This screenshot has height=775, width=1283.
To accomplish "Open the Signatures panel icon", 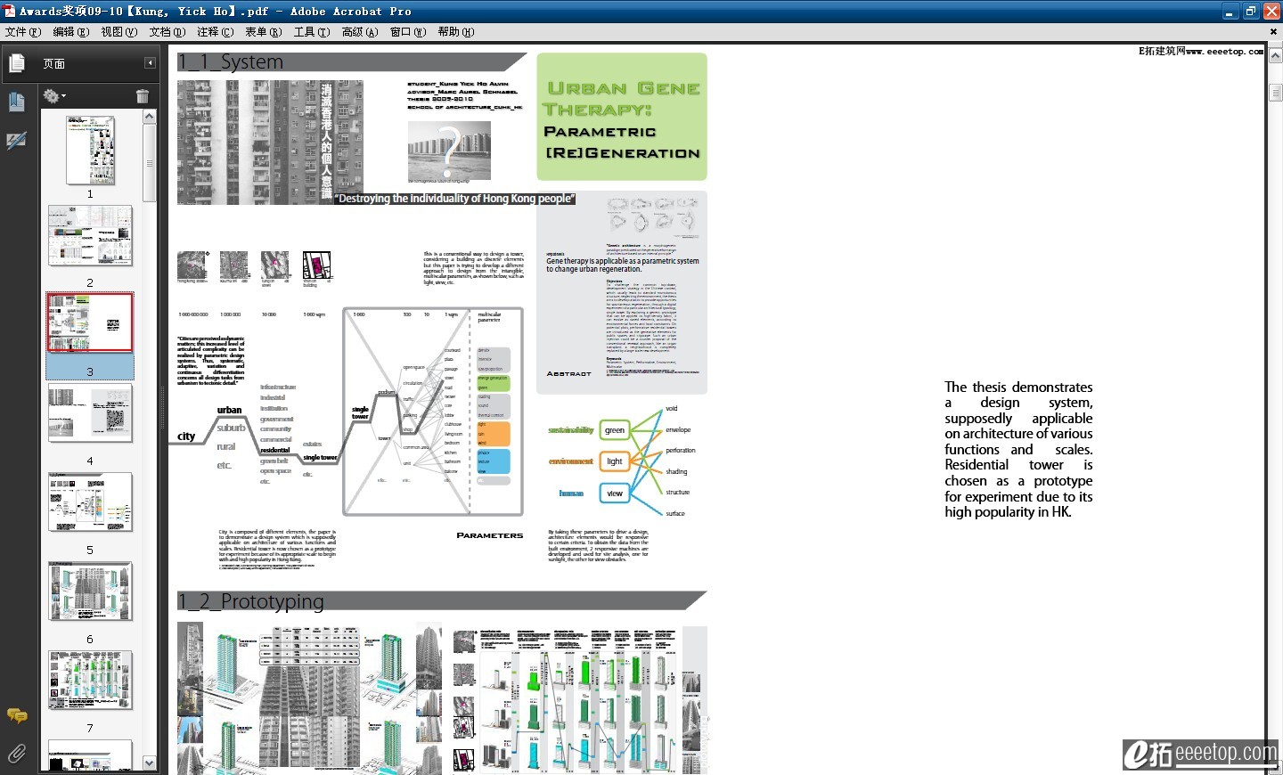I will click(x=16, y=141).
